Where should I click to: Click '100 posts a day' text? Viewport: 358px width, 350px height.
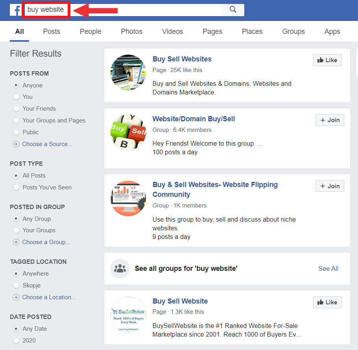(x=175, y=152)
